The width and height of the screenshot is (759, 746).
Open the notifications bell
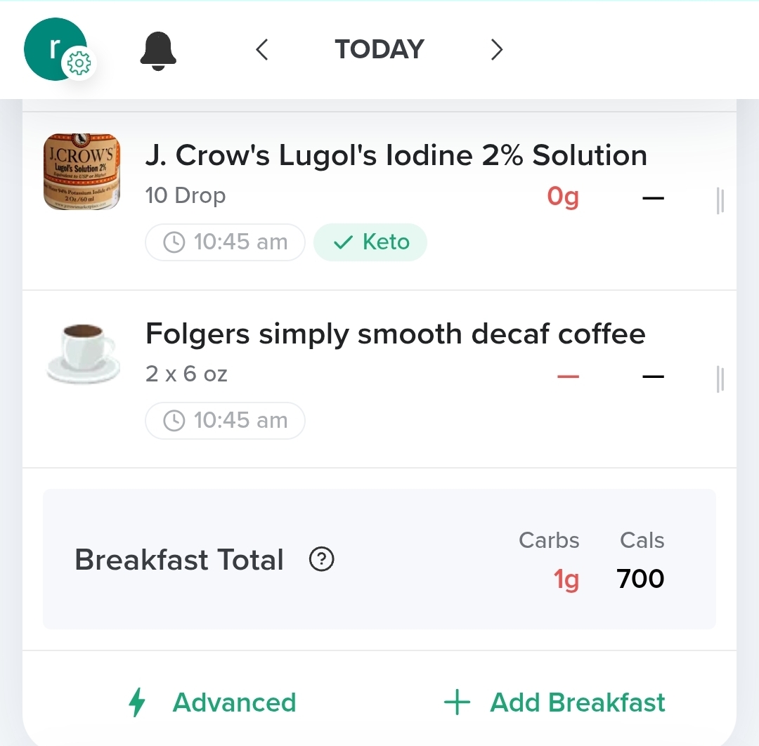click(158, 51)
